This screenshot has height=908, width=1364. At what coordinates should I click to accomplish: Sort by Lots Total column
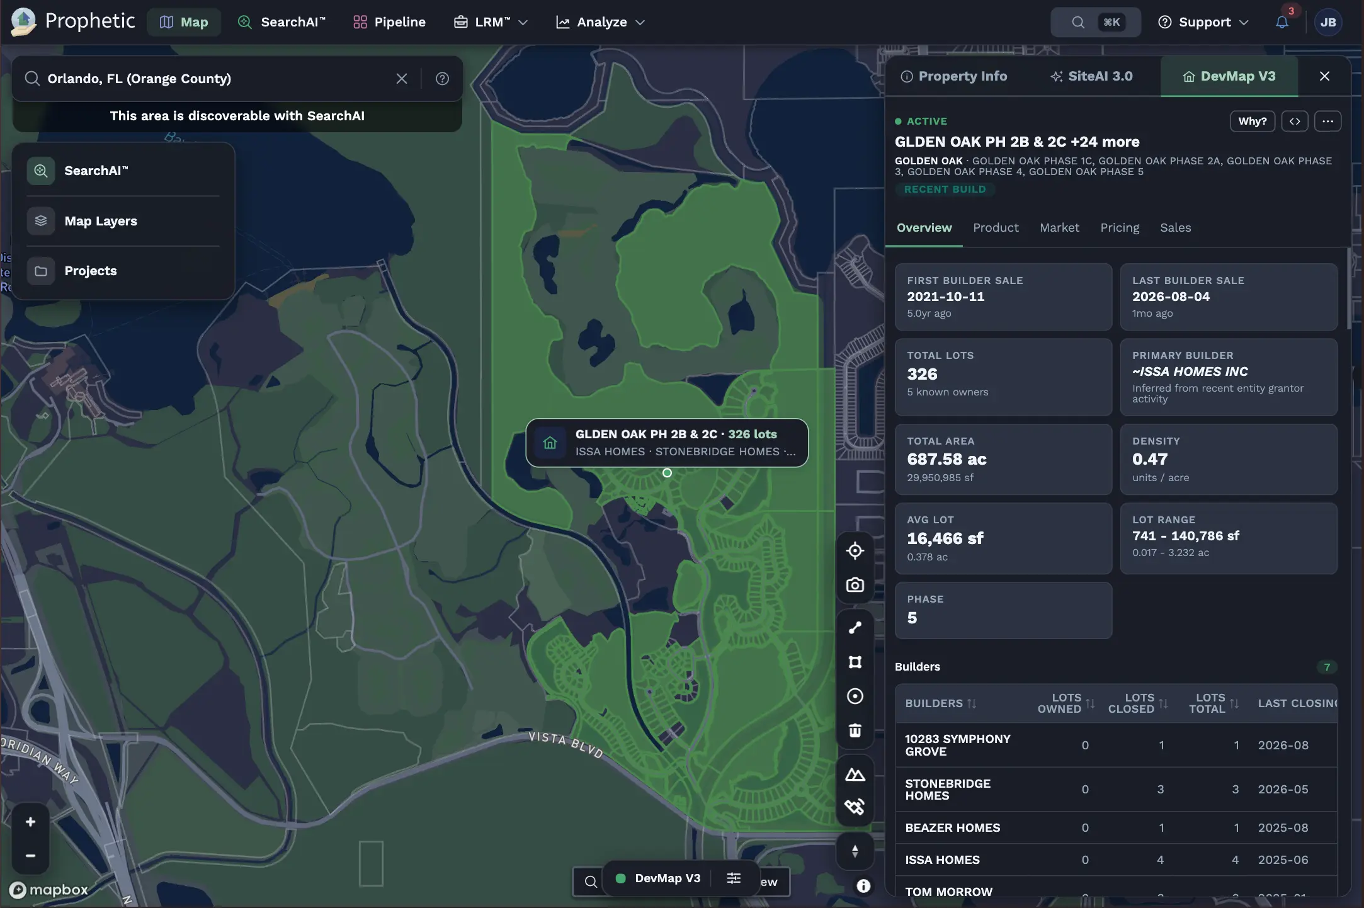coord(1213,703)
